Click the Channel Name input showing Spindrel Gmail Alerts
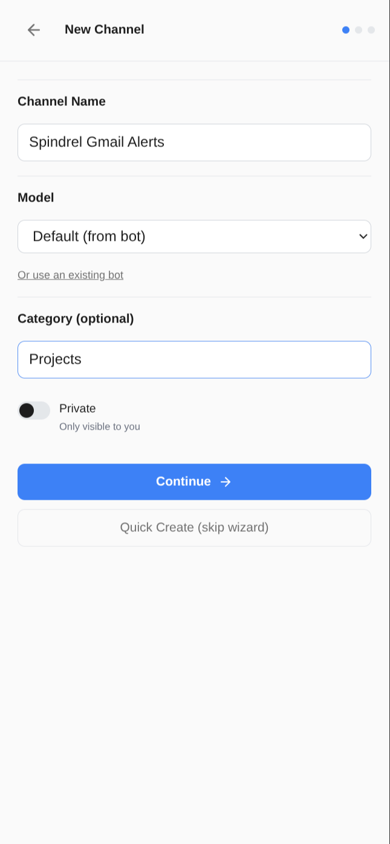This screenshot has width=390, height=844. pyautogui.click(x=194, y=142)
